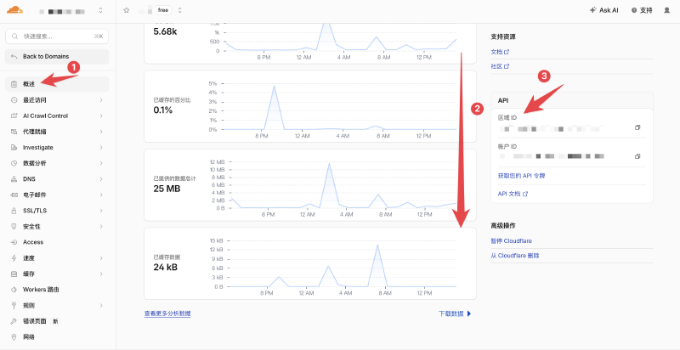Click the AI Crawl Control icon
This screenshot has width=680, height=350.
14,116
